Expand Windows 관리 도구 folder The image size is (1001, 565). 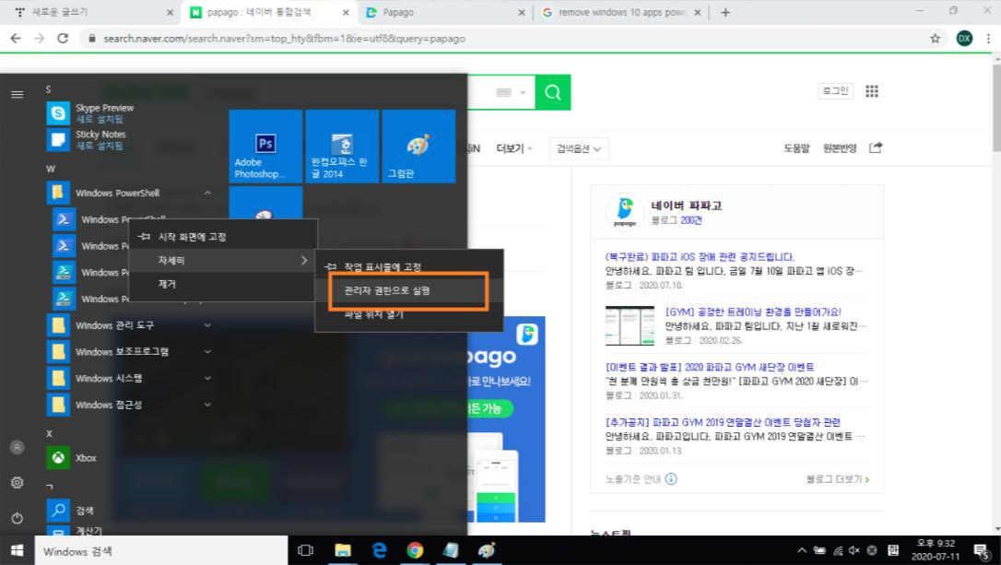(x=207, y=325)
